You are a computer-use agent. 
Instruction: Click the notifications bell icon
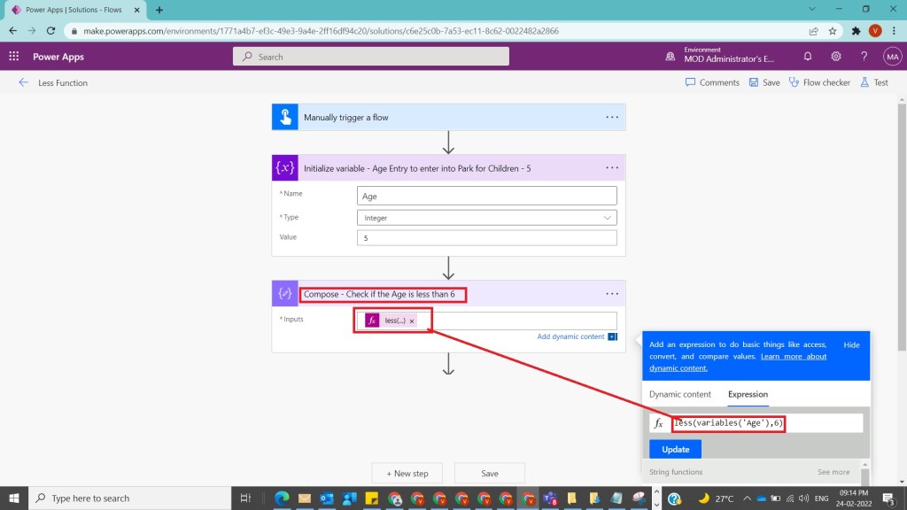(808, 57)
